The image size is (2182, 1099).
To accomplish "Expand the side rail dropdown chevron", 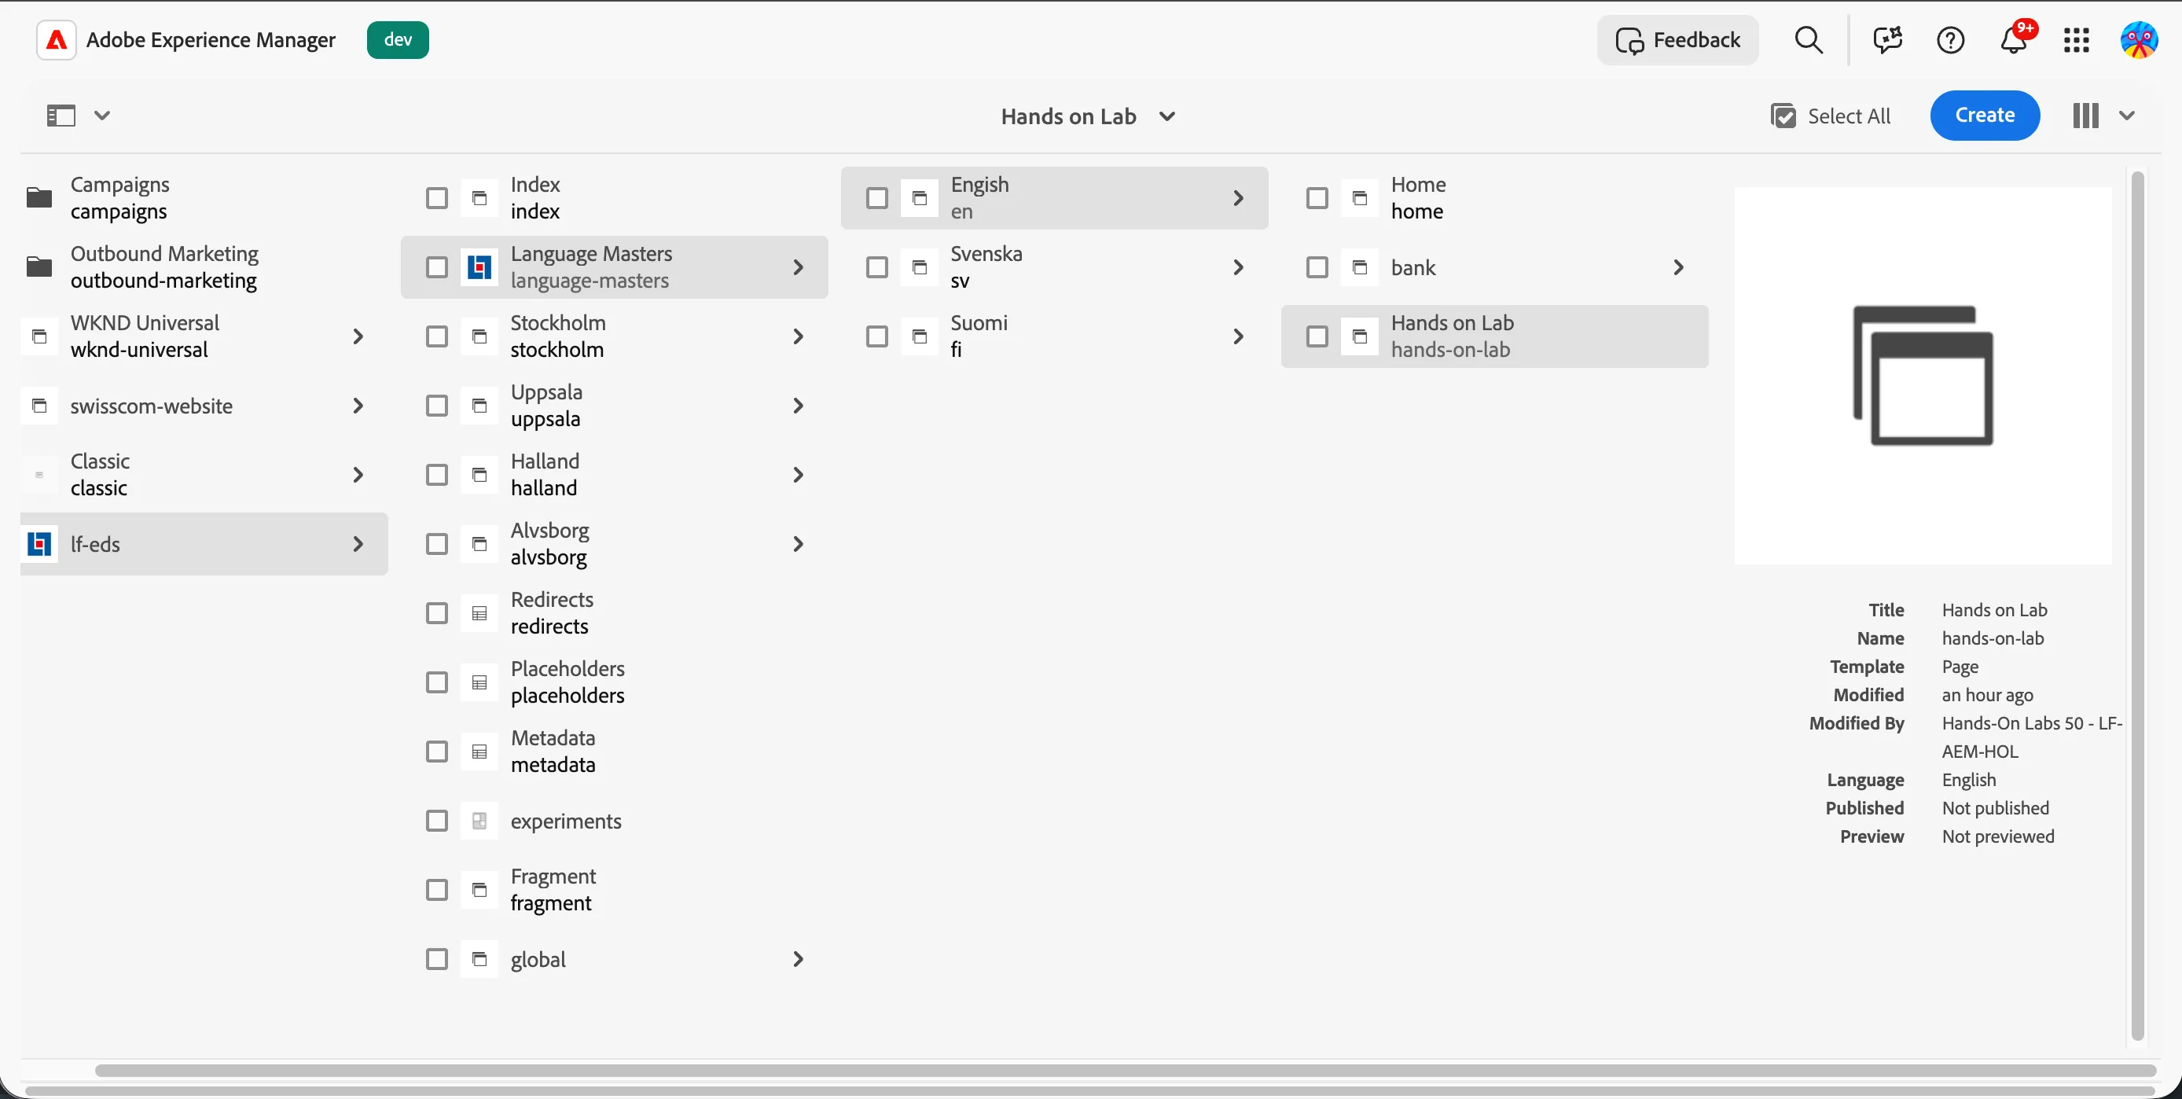I will coord(101,116).
